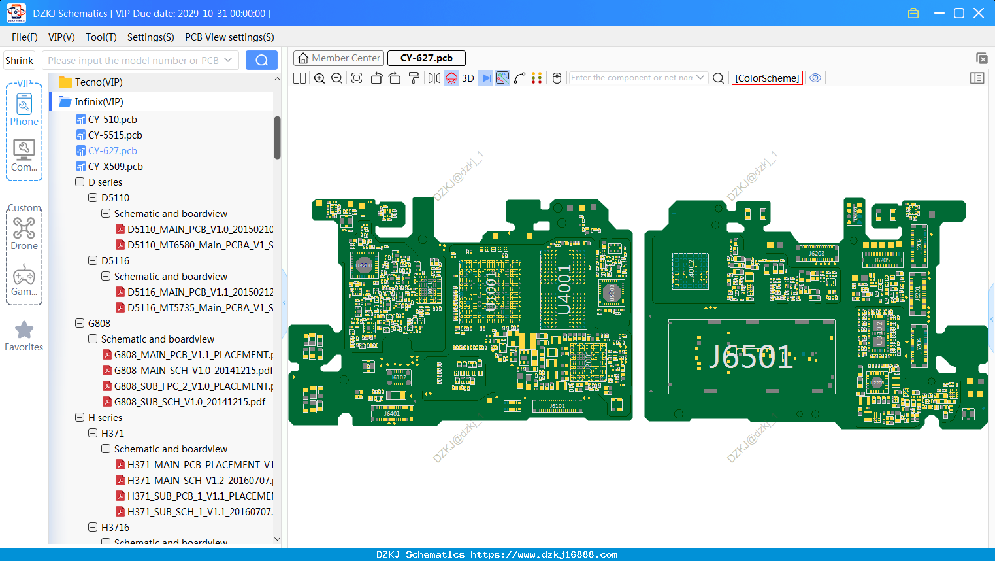Fit the board to screen
995x561 pixels.
pyautogui.click(x=357, y=78)
